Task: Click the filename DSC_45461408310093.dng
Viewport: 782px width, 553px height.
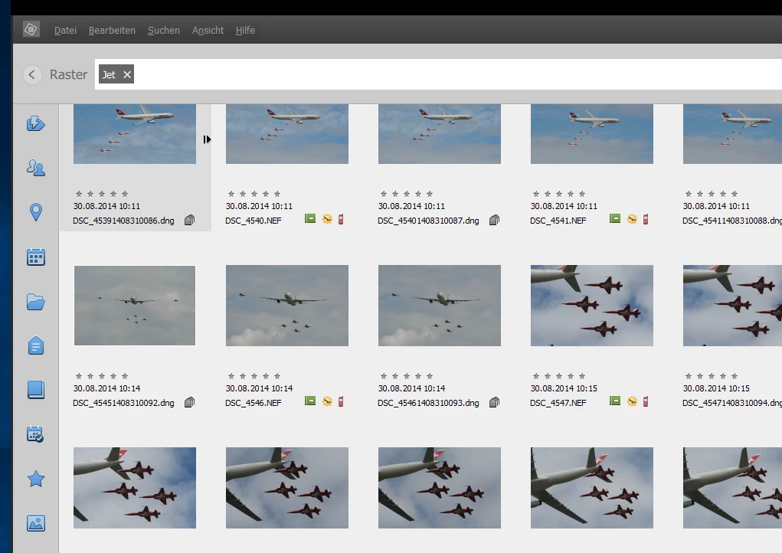Action: (428, 403)
